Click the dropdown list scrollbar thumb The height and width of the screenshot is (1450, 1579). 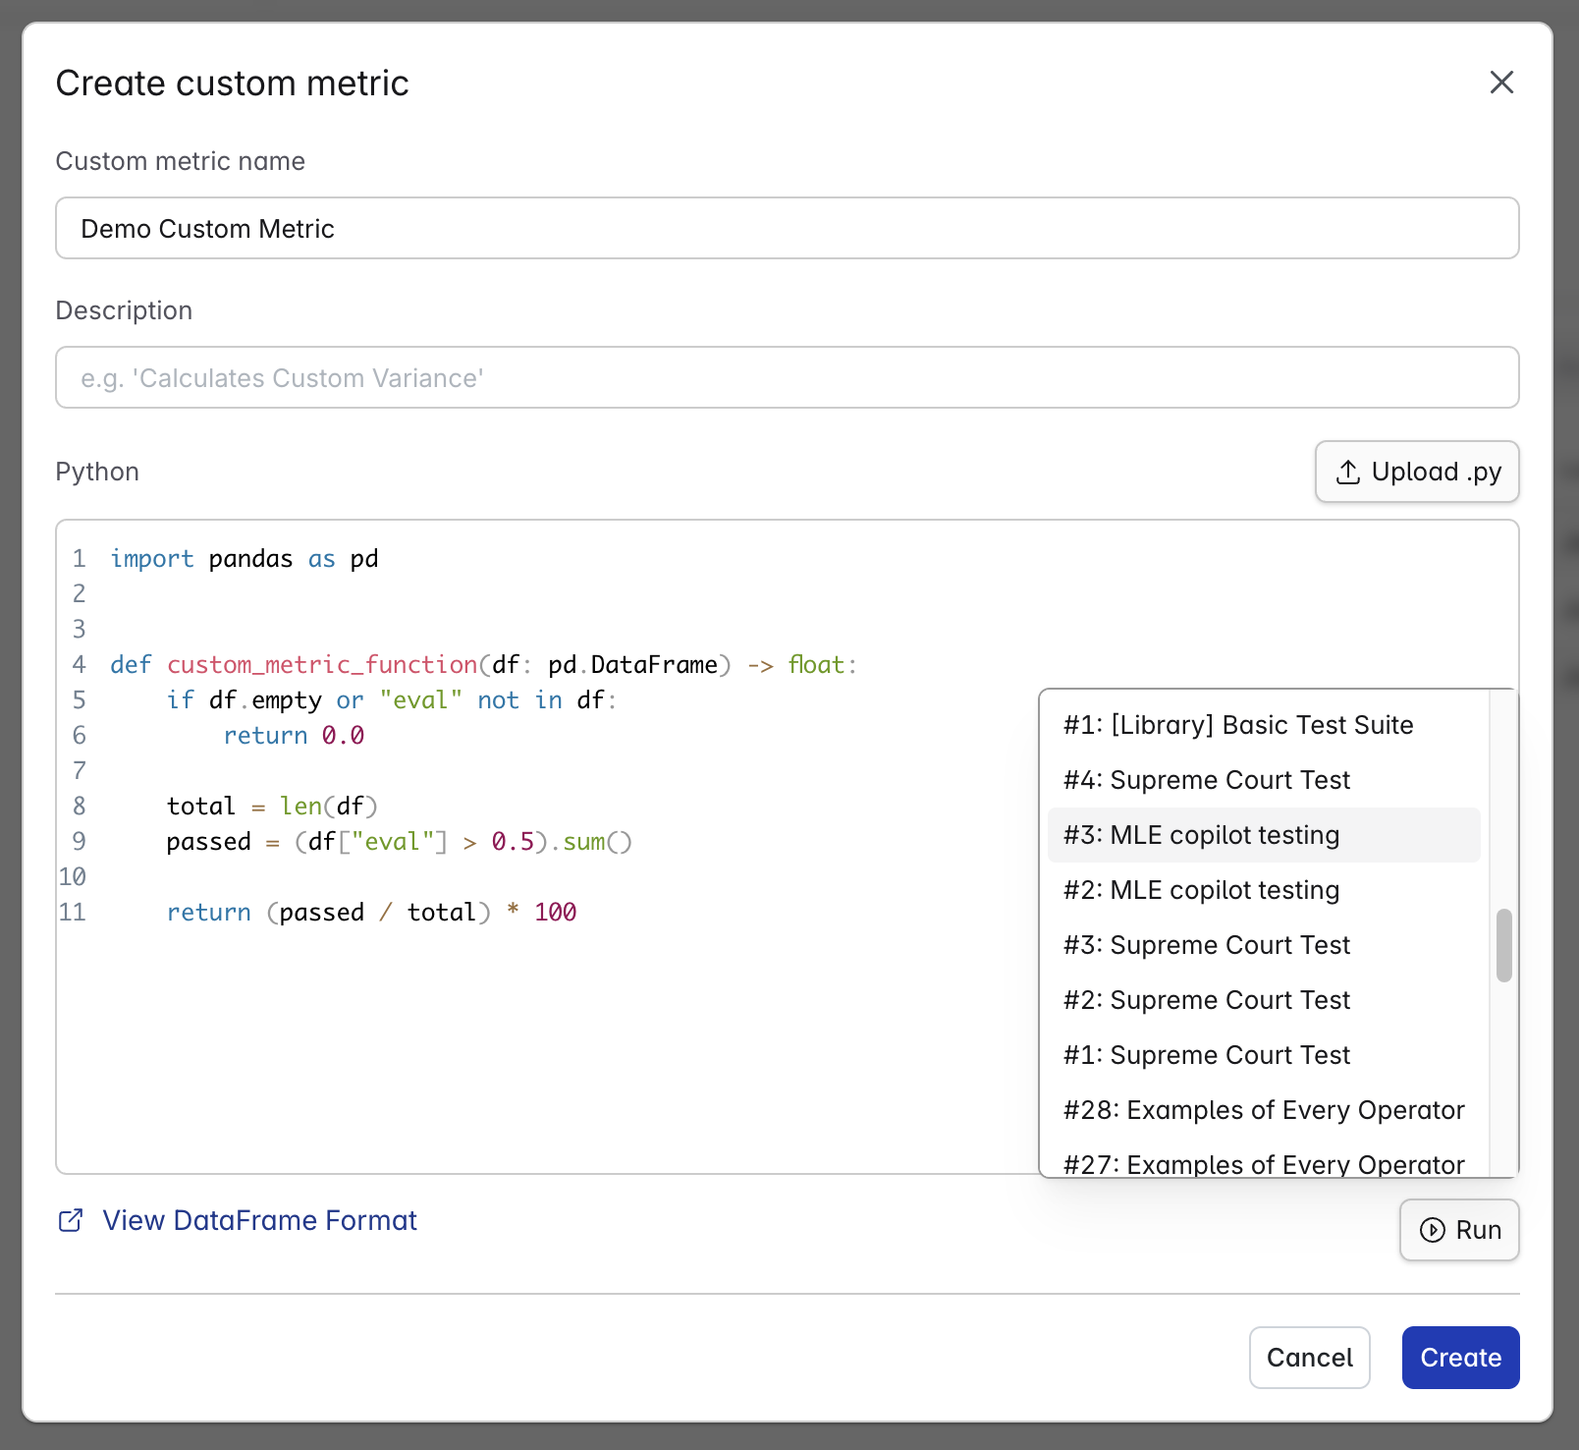click(x=1503, y=945)
